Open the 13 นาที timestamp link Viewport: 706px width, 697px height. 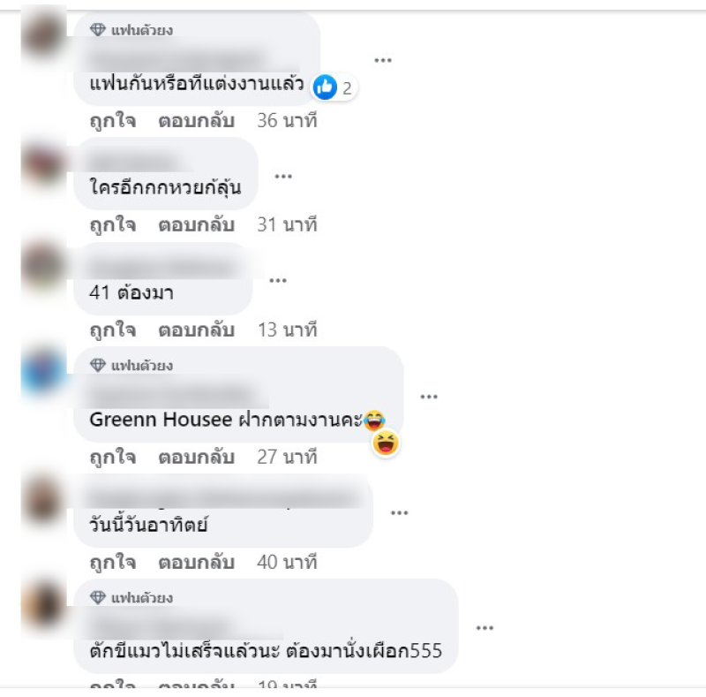point(288,330)
